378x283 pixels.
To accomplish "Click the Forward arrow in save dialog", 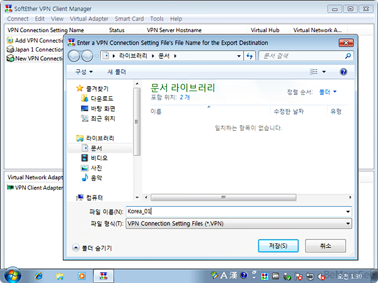I will click(87, 56).
